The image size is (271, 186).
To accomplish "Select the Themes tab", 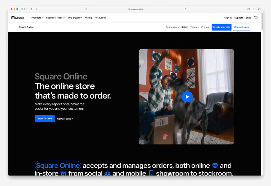I will pos(194,27).
